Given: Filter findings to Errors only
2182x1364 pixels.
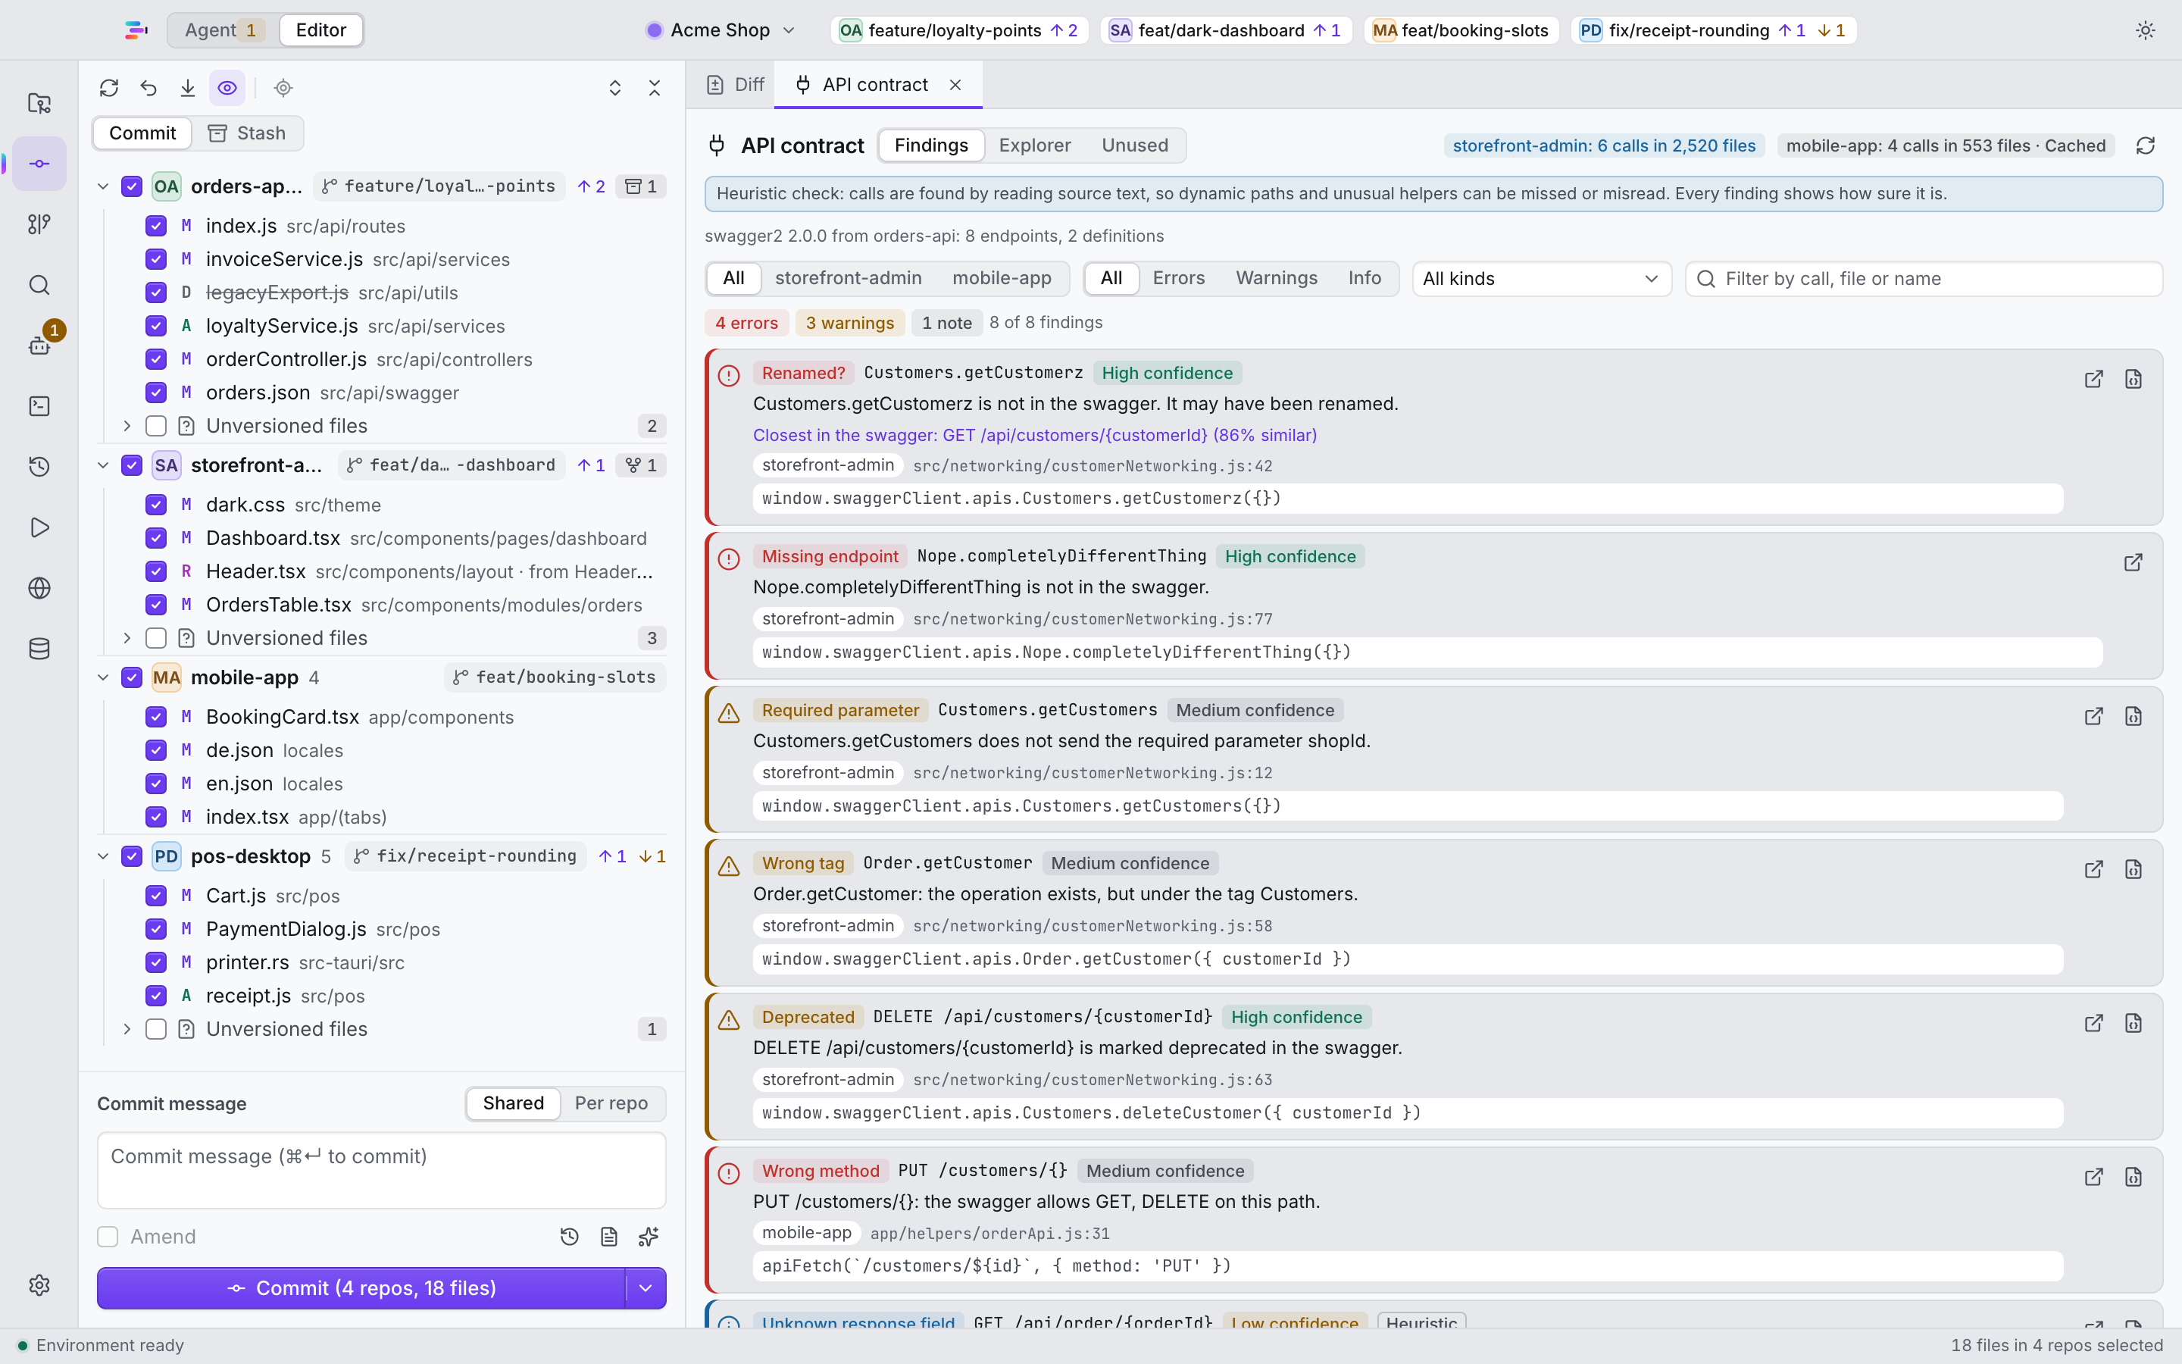Looking at the screenshot, I should [x=1178, y=278].
